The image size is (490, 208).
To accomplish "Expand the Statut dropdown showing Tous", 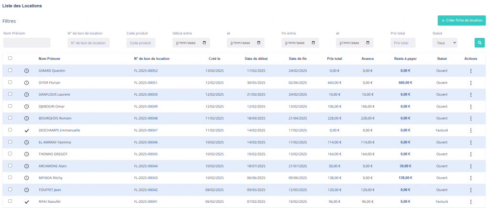I will coord(445,43).
